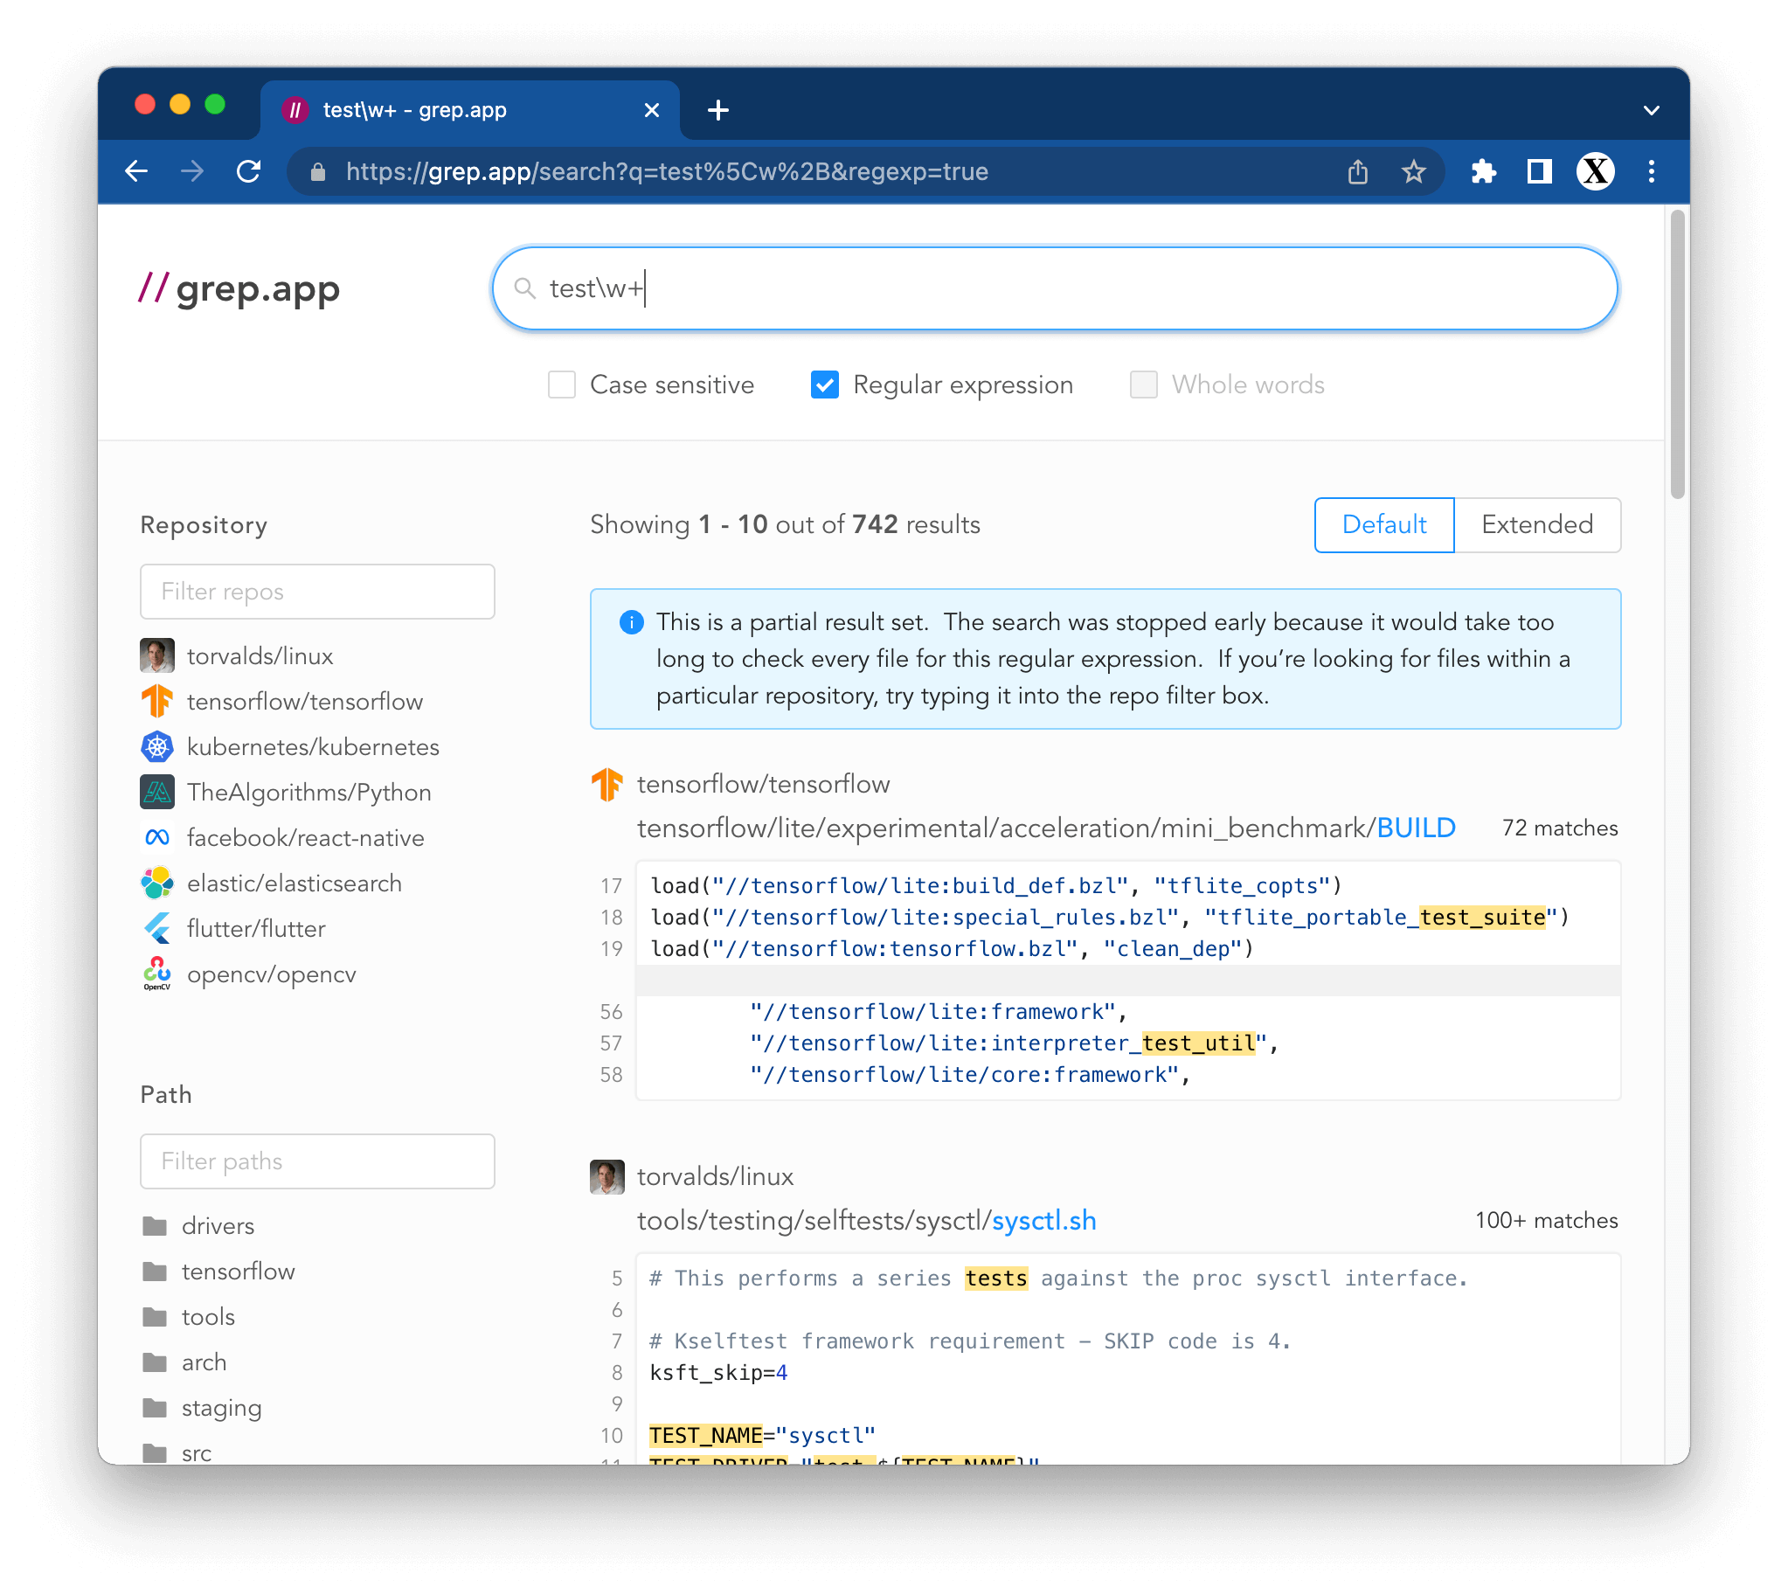Click the tools folder icon
1788x1594 pixels.
click(x=155, y=1317)
